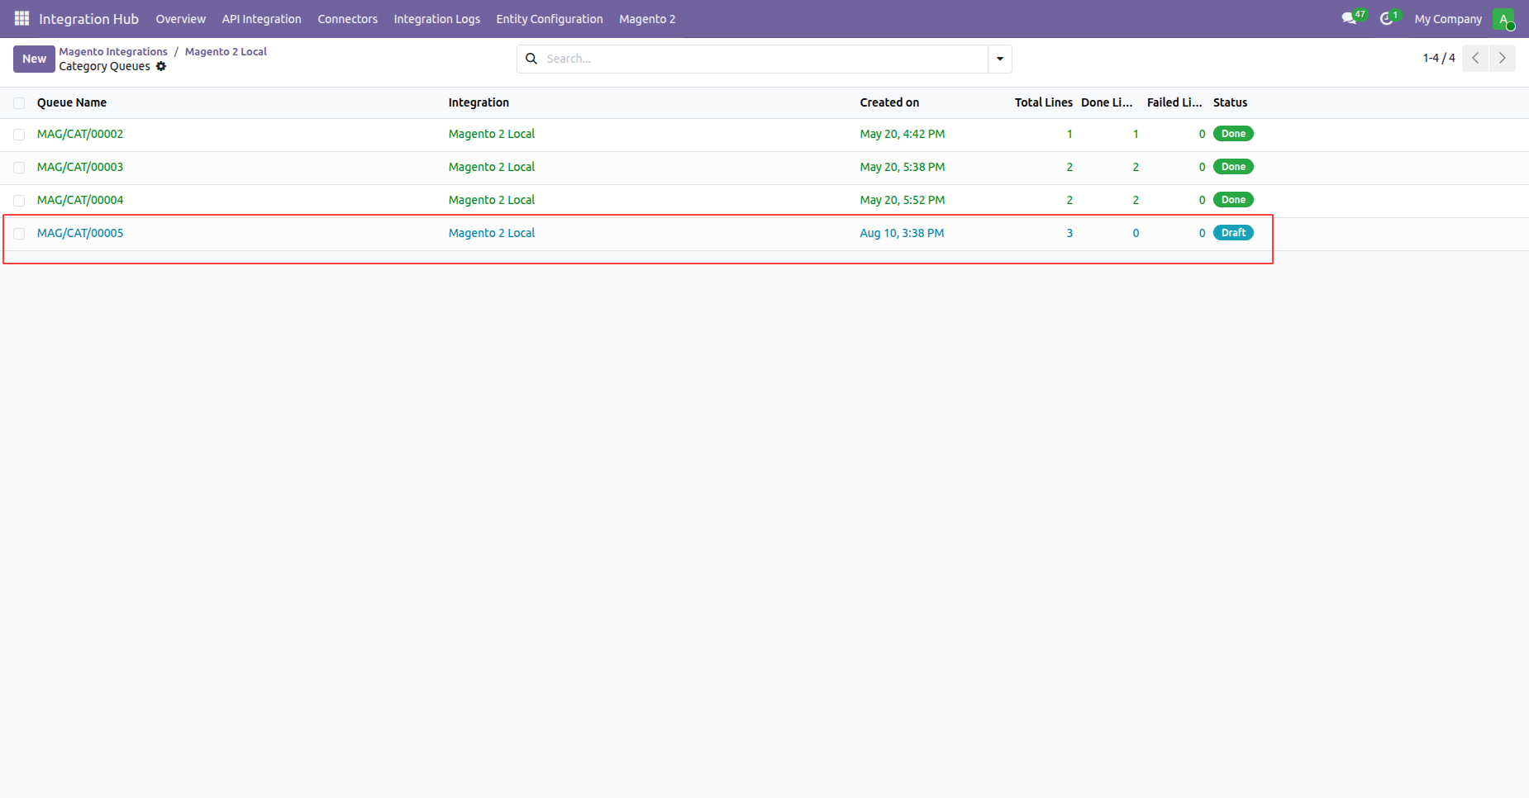Screen dimensions: 1529x798
Task: Click the May 20, 5:52 PM date cell
Action: pos(903,200)
